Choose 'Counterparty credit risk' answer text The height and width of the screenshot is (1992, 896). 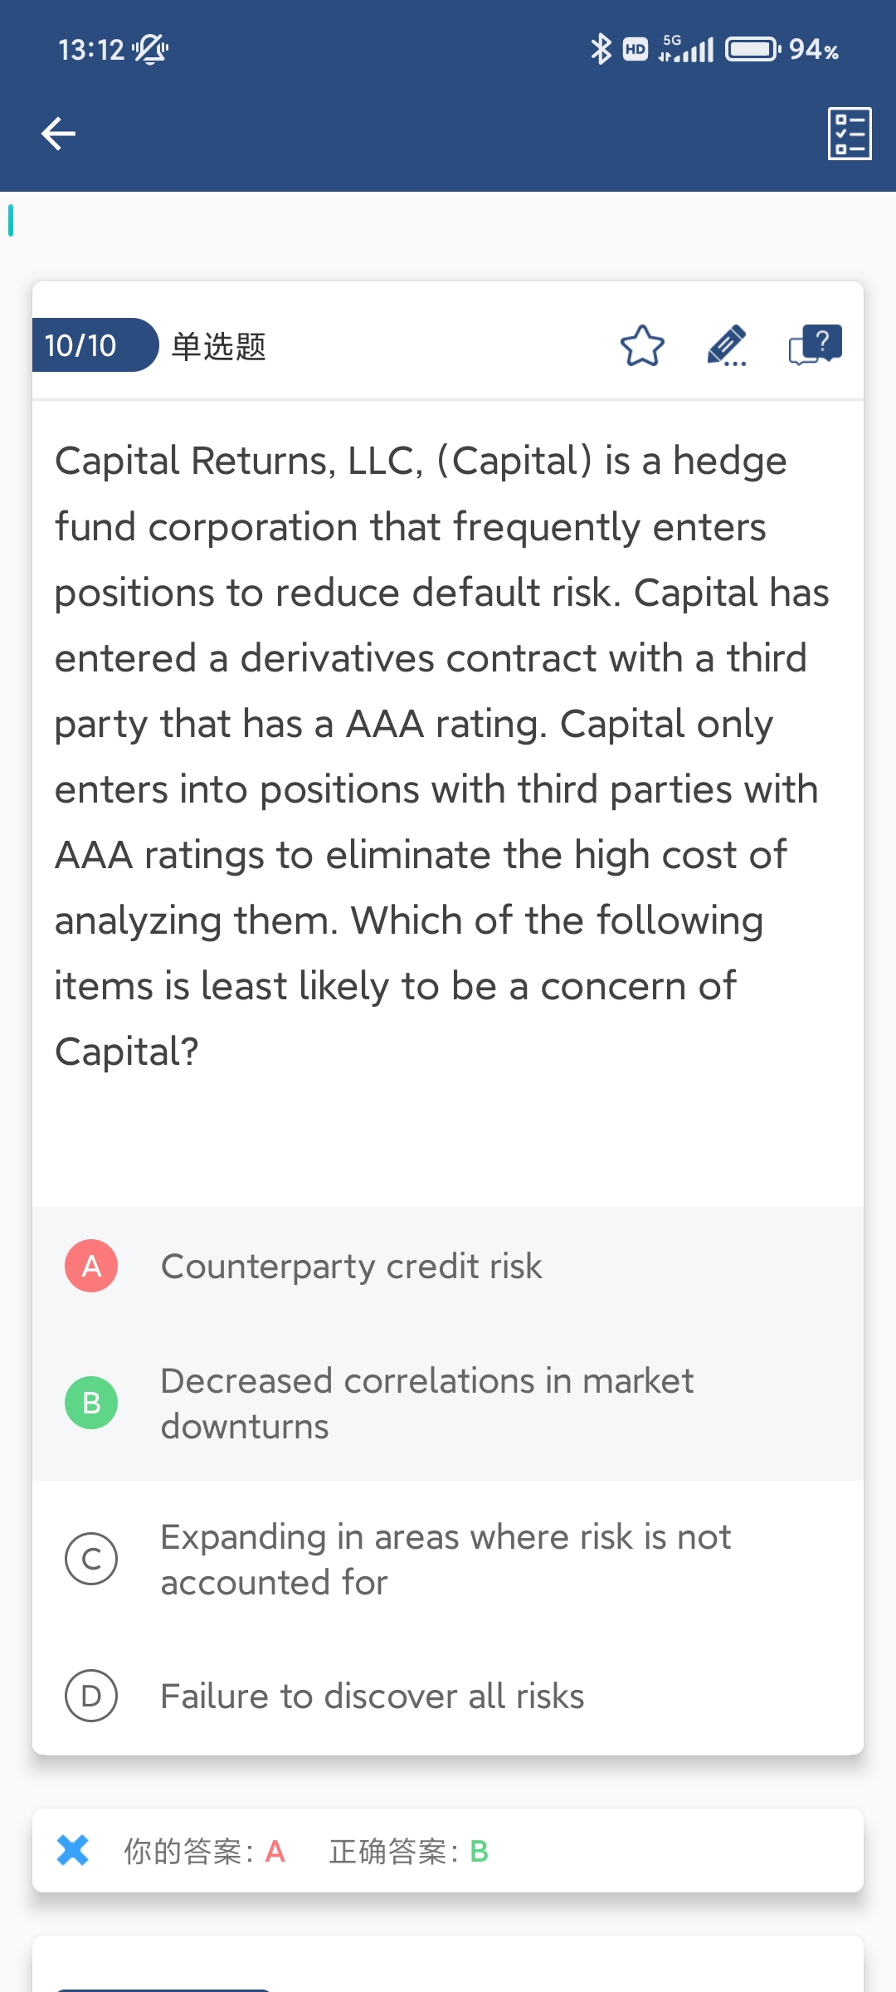tap(351, 1267)
